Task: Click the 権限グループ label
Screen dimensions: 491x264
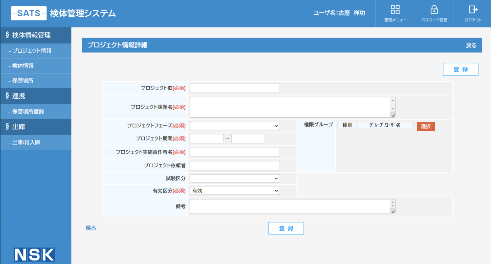Action: click(318, 124)
